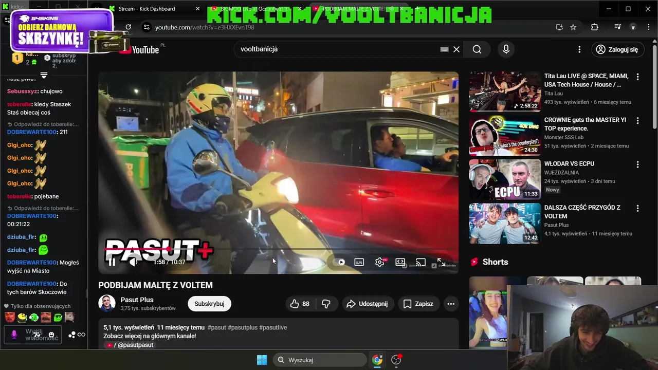
Task: Open the CROWNIE MASTER YI video thumbnail
Action: (x=505, y=135)
